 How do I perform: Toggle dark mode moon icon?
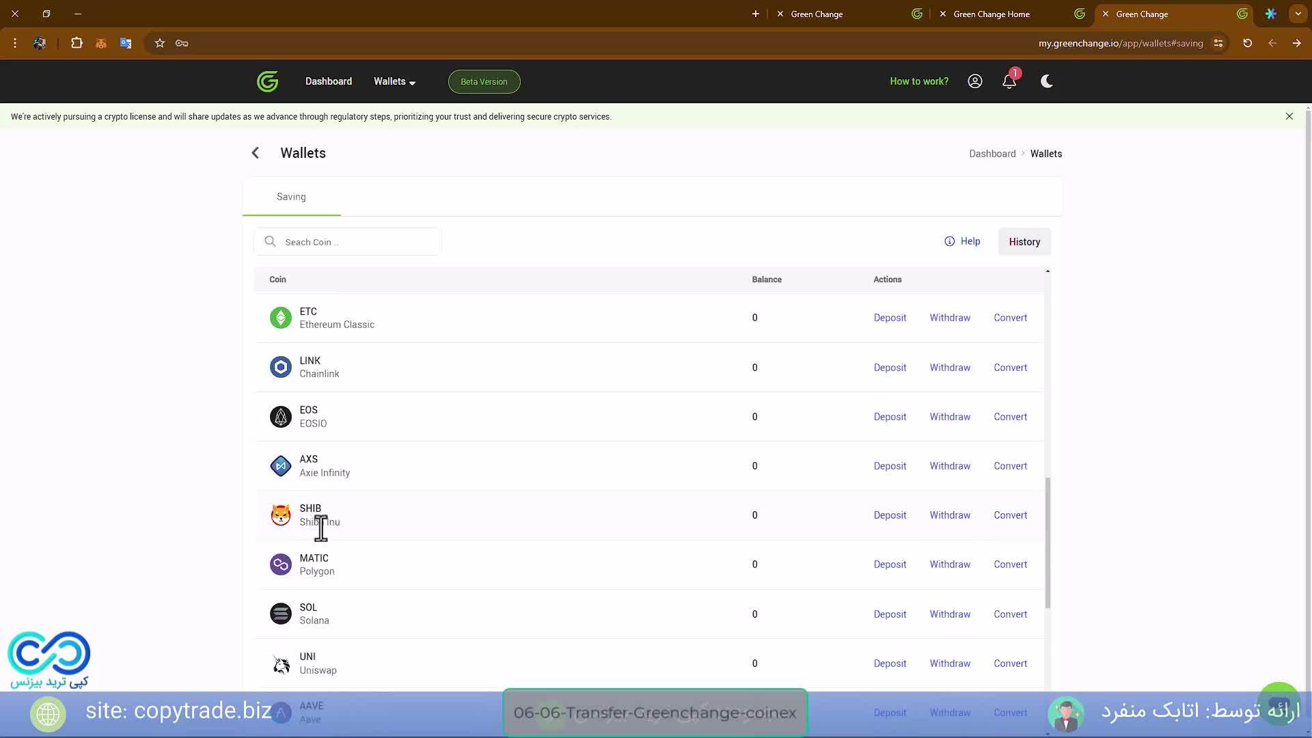(x=1046, y=81)
